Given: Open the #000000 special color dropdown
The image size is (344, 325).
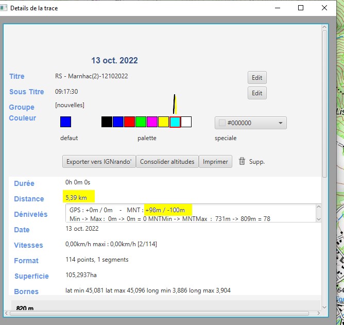Looking at the screenshot, I should [250, 123].
